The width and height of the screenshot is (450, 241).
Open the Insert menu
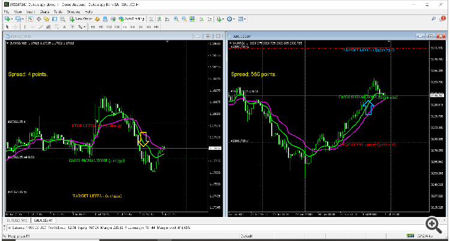tap(31, 12)
